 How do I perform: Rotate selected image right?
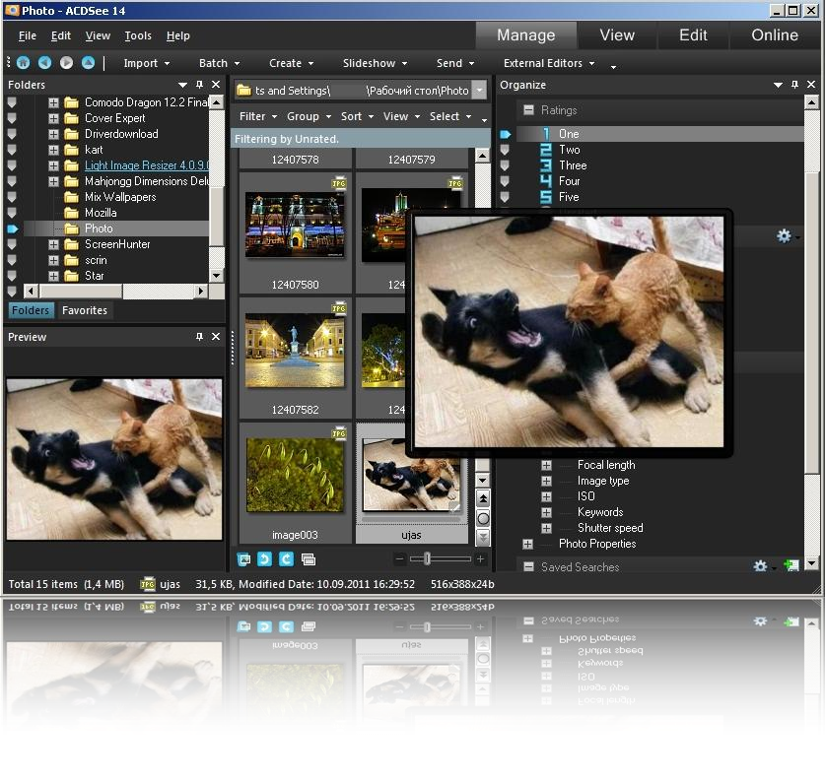tap(286, 559)
